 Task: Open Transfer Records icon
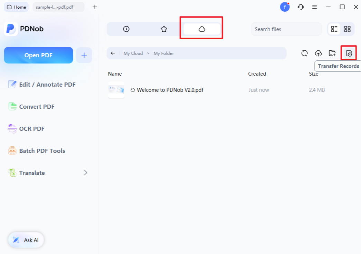coord(349,53)
